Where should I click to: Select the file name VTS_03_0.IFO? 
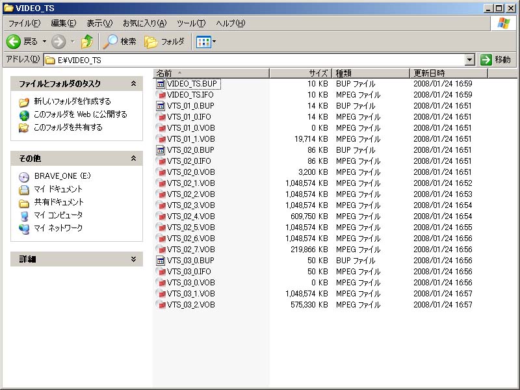[x=188, y=272]
